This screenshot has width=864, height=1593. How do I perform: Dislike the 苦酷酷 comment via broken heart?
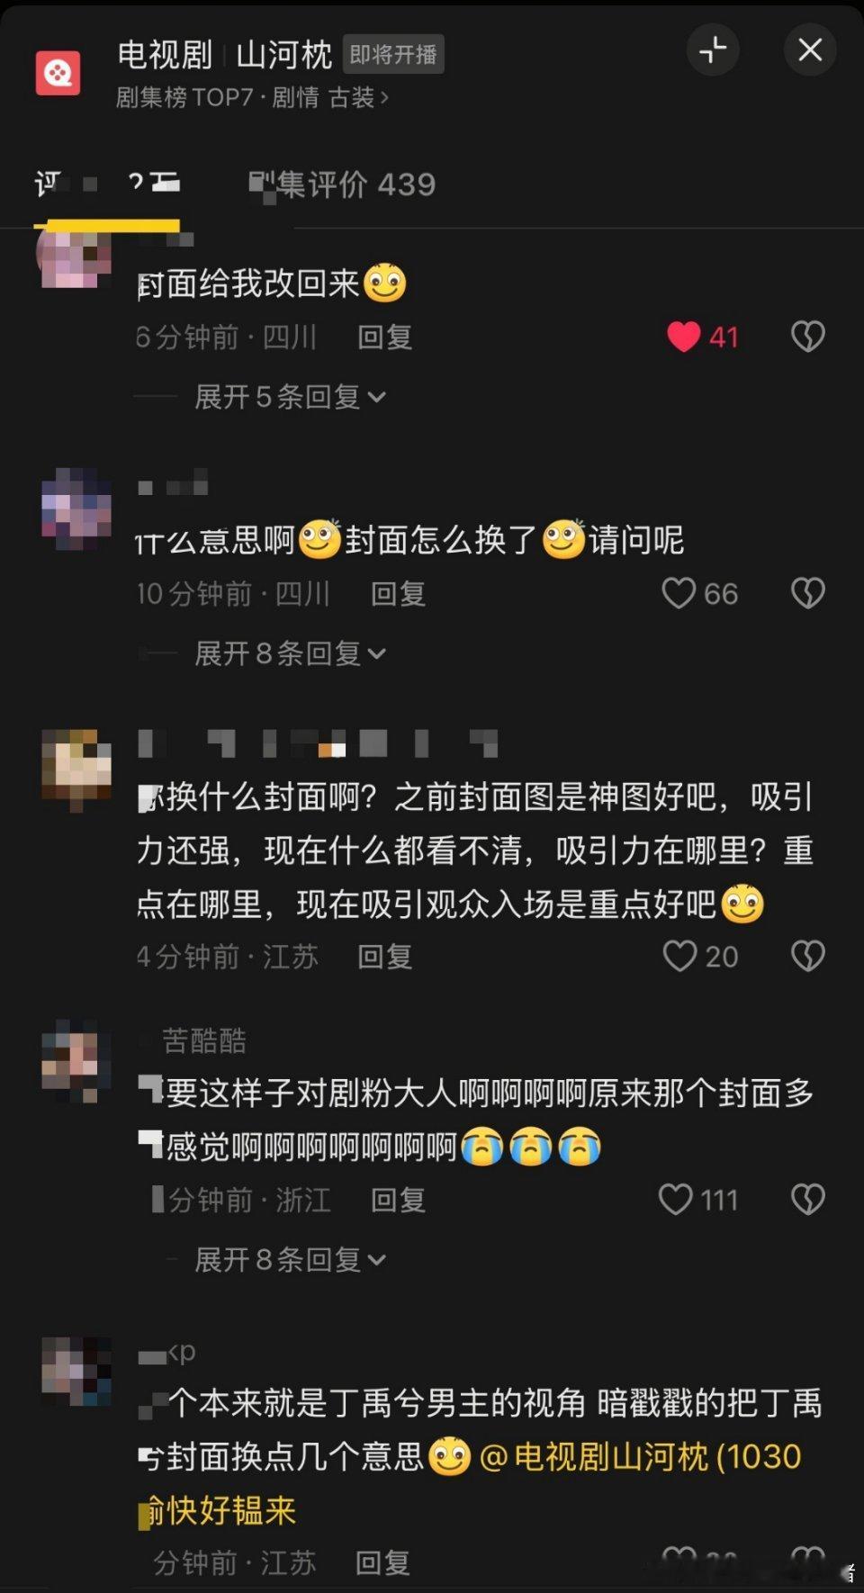tap(807, 1200)
